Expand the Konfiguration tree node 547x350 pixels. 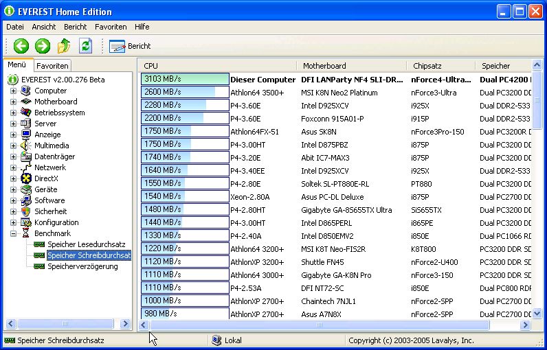point(13,222)
